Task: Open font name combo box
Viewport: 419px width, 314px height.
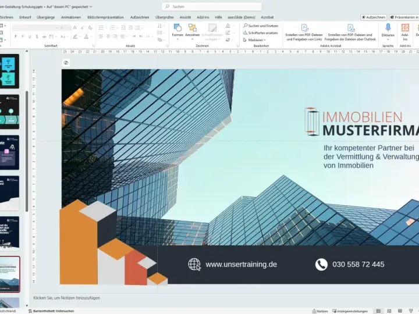Action: coord(35,28)
